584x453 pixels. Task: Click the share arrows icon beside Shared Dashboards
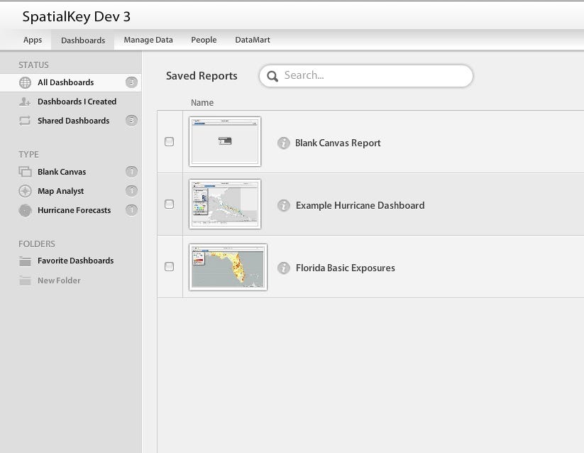(x=25, y=121)
